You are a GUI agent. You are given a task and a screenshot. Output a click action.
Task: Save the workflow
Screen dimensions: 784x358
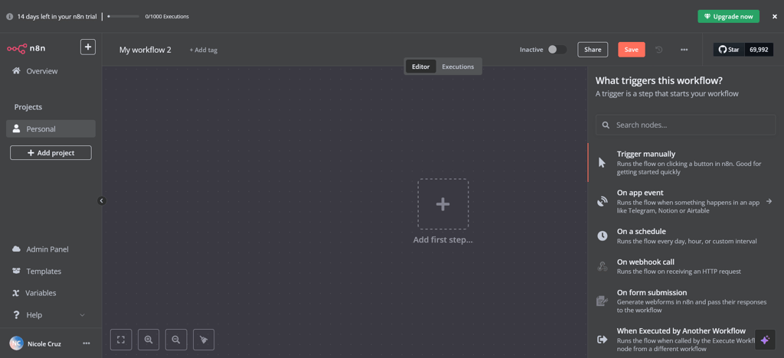coord(632,50)
